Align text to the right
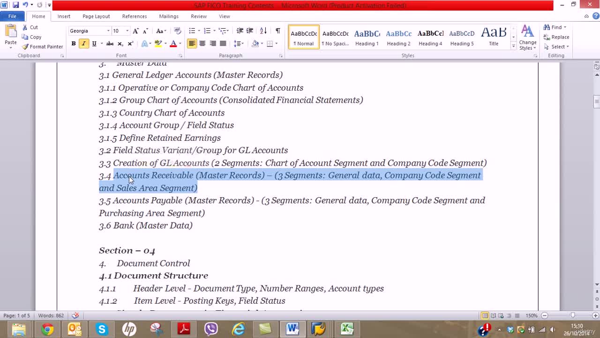Screen dimensions: 600x338 click(212, 44)
